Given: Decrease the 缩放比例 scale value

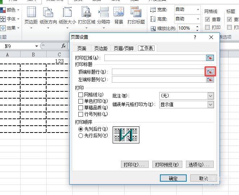Looking at the screenshot, I should point(197,30).
